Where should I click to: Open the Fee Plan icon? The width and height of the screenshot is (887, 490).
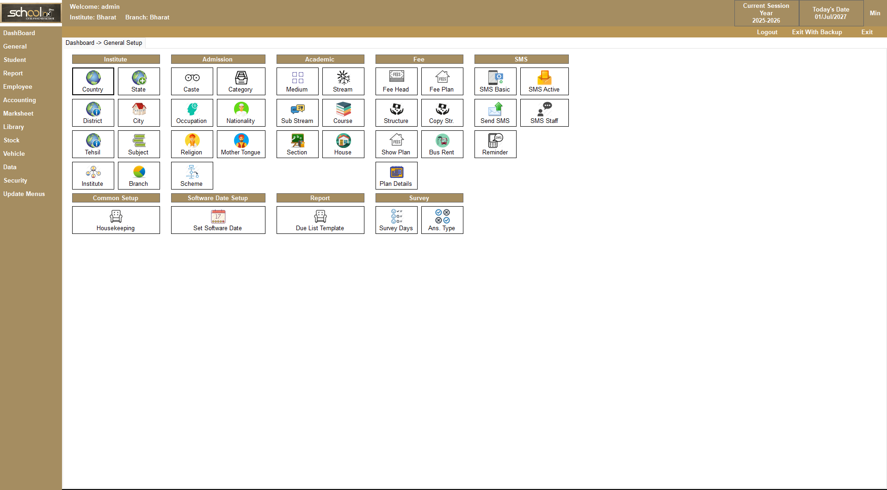pyautogui.click(x=442, y=81)
